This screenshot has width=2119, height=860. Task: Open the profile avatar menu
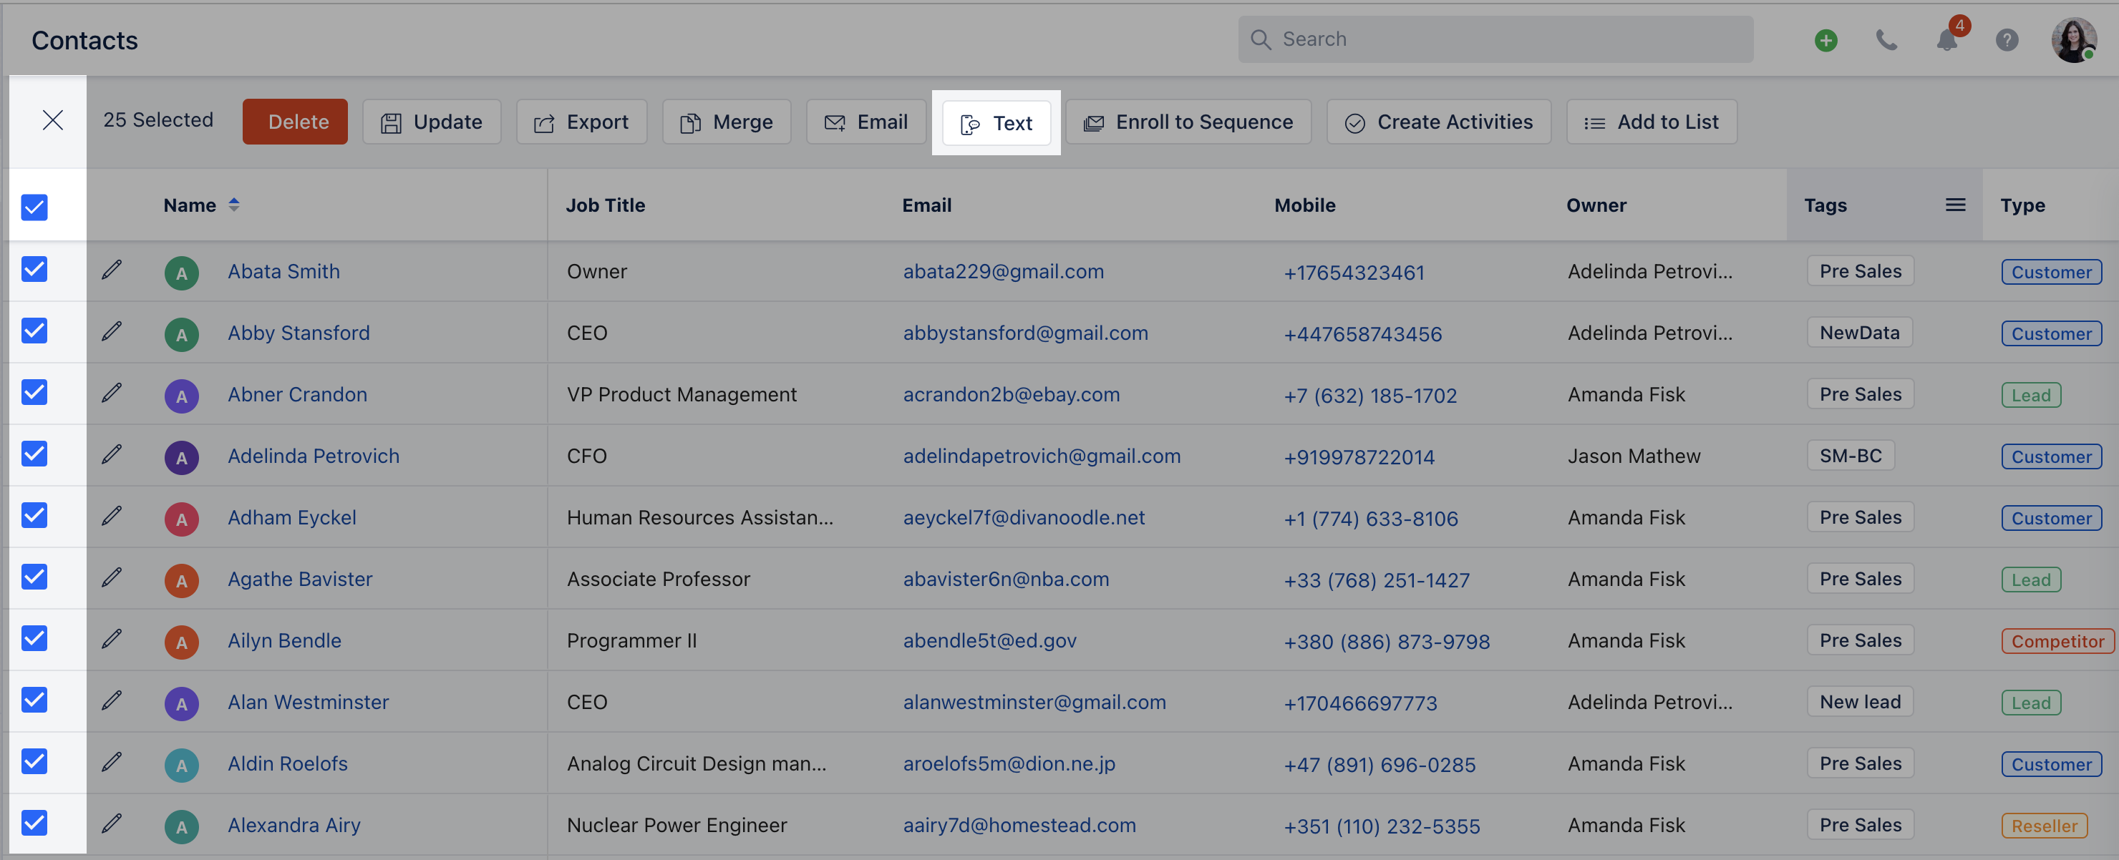[x=2075, y=39]
